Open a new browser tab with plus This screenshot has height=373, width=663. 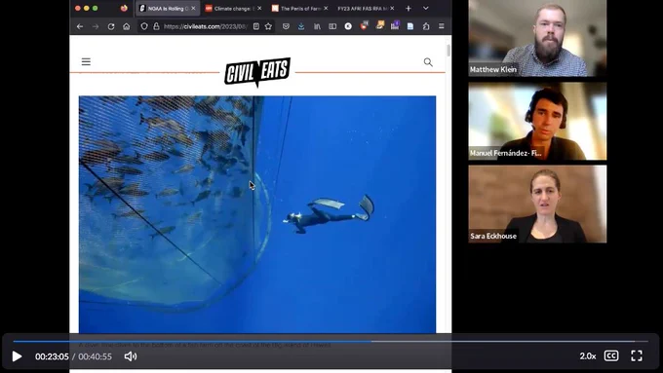point(409,8)
